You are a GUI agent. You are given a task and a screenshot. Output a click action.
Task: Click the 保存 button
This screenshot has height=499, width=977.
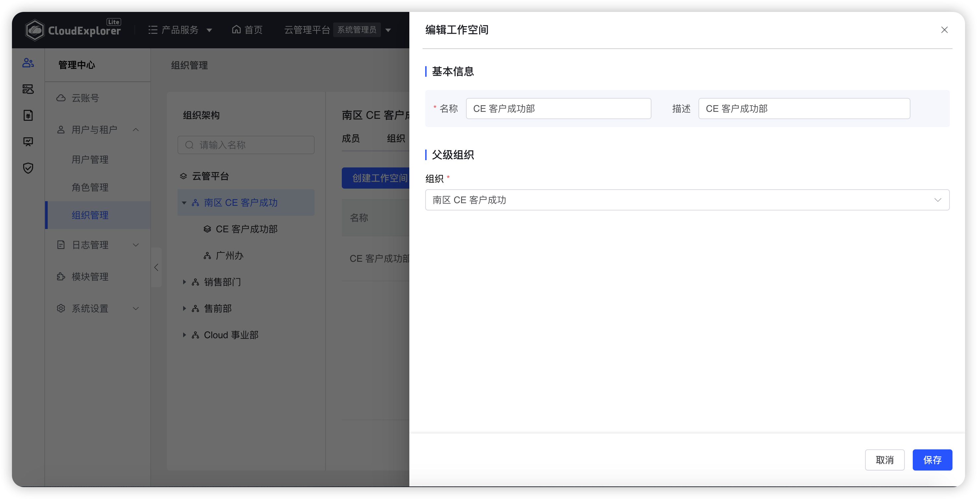point(932,460)
